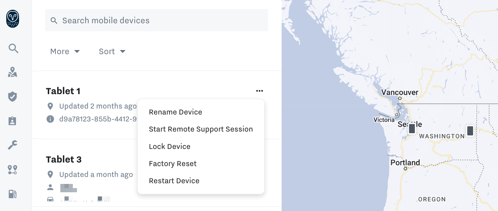Select the Tablet 1 device name
Screen dimensions: 498x211
[x=63, y=91]
